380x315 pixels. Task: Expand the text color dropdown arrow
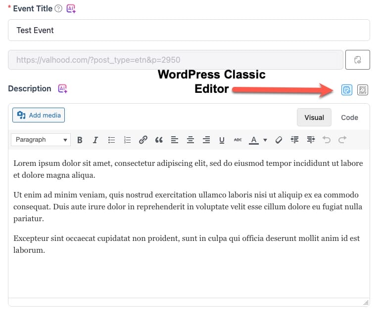[265, 140]
